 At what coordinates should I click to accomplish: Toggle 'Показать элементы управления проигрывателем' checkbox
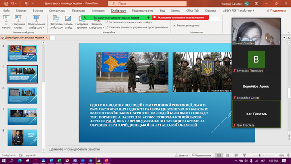107,27
